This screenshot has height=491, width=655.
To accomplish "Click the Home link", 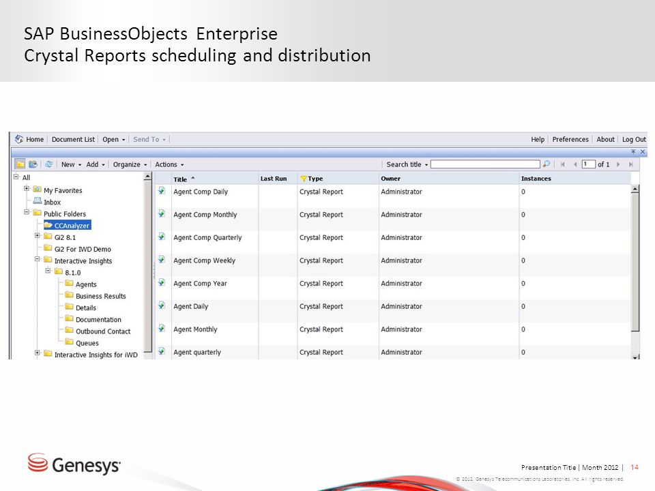I will tap(35, 139).
